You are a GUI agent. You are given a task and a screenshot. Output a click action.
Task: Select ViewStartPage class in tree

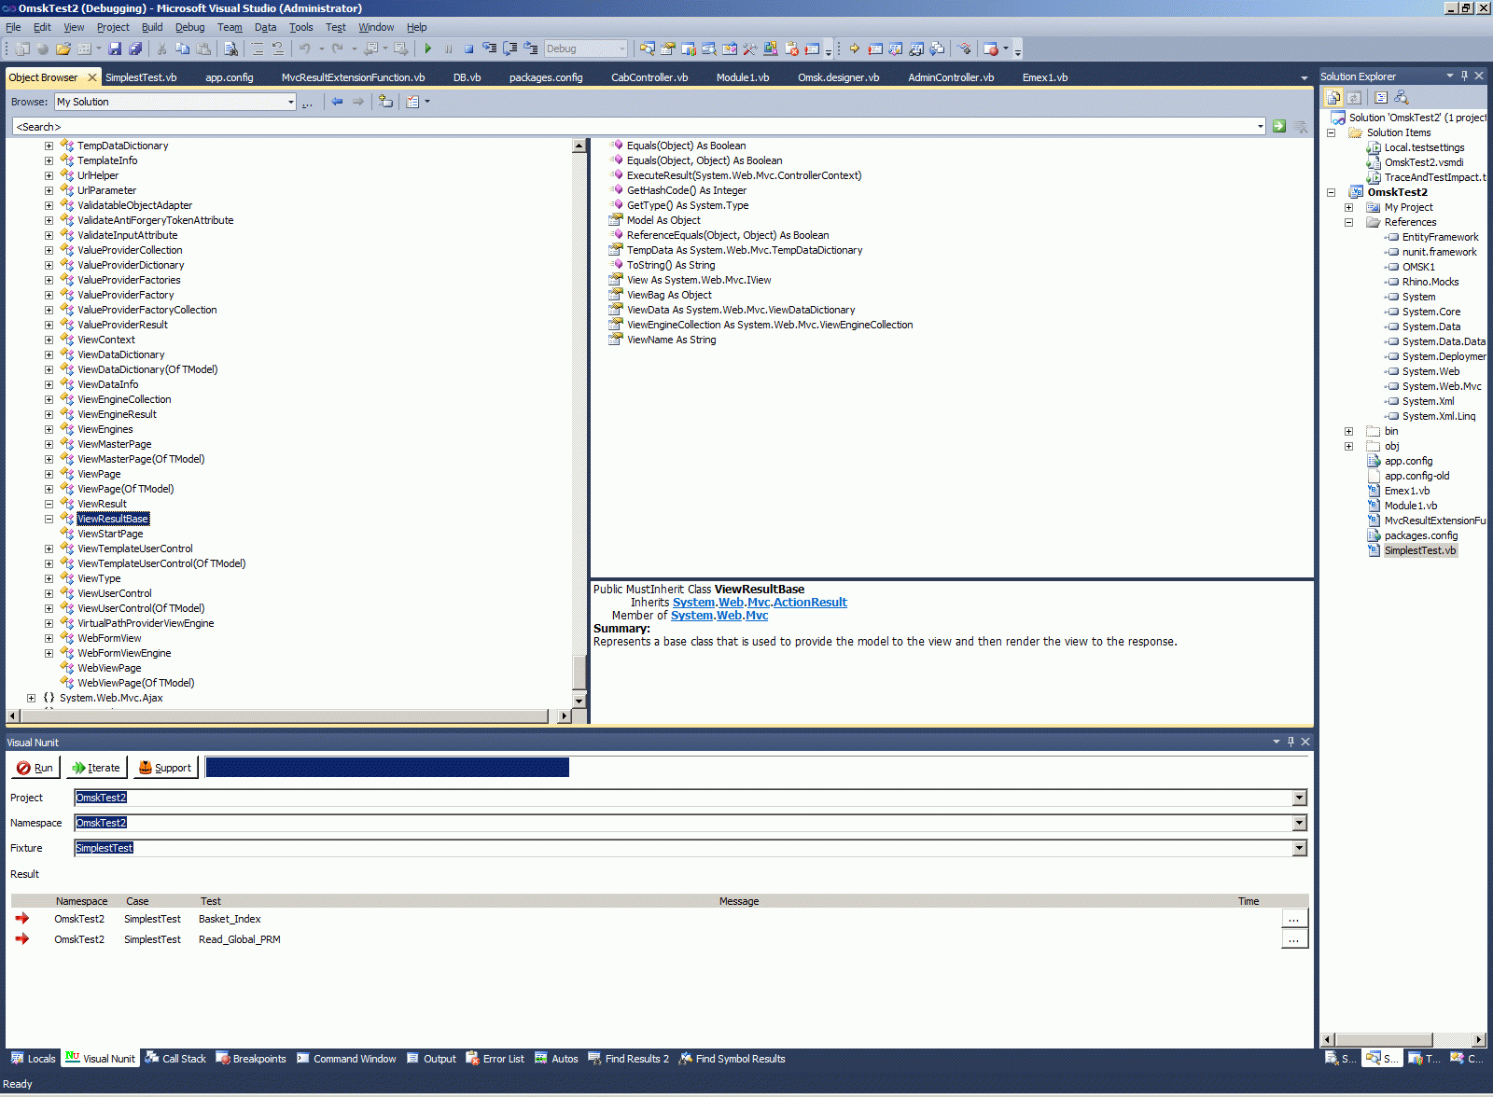click(110, 534)
